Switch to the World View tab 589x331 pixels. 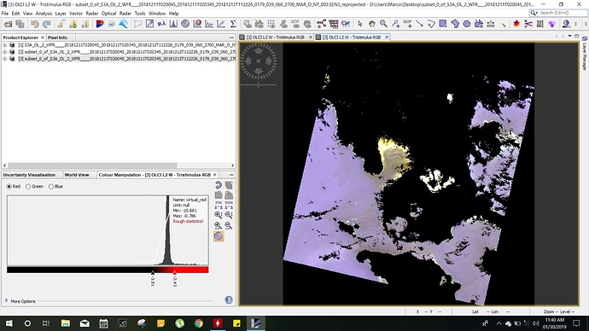[x=77, y=175]
